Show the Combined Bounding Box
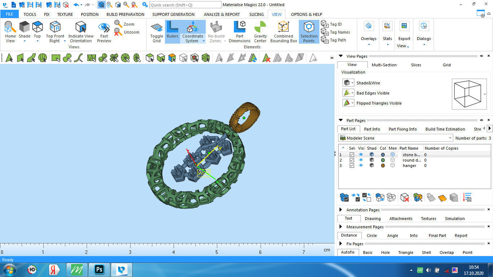Screen dimensions: 493x277 [x=284, y=27]
